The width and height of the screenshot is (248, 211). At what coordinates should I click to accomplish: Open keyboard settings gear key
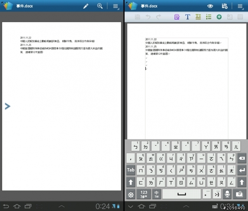pos(131,194)
